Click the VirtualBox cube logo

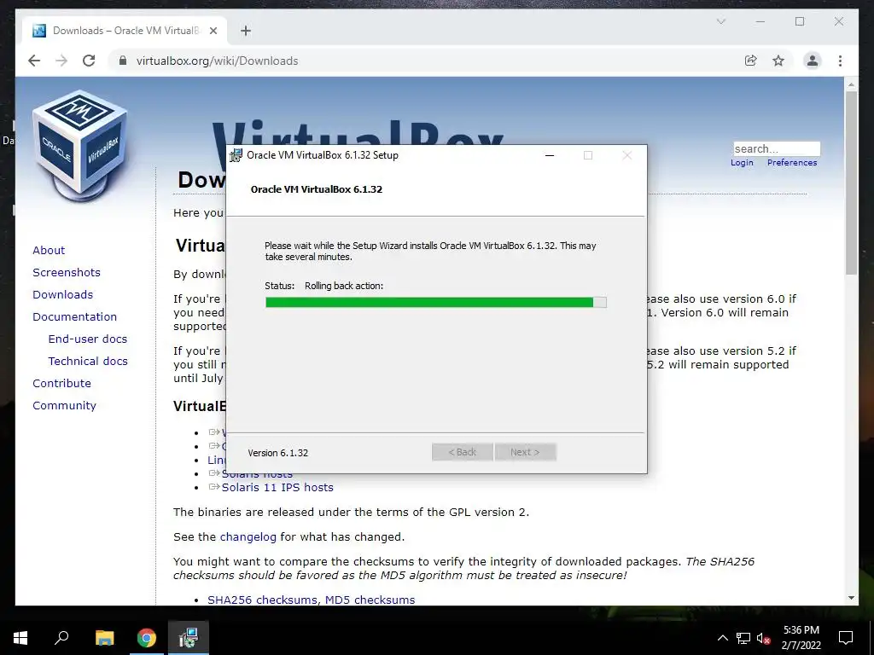[x=80, y=145]
